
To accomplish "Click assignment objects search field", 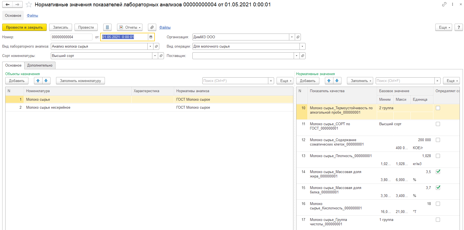I will tap(235, 81).
